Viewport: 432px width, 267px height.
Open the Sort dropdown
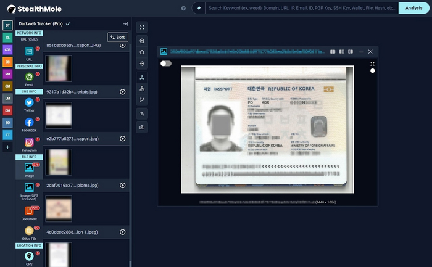117,37
